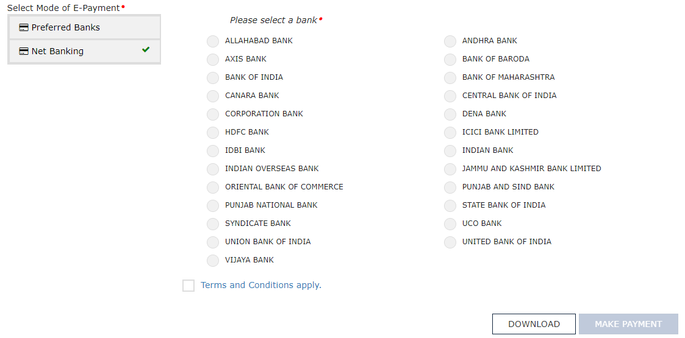This screenshot has width=685, height=338.
Task: Select the Canara Bank radio button
Action: [213, 96]
